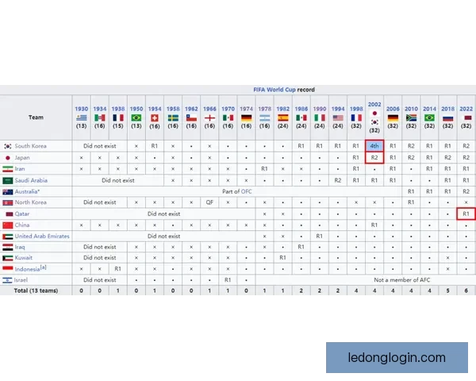Open the 1930 World Cup year link
Viewport: 476px width, 381px height.
(x=82, y=109)
